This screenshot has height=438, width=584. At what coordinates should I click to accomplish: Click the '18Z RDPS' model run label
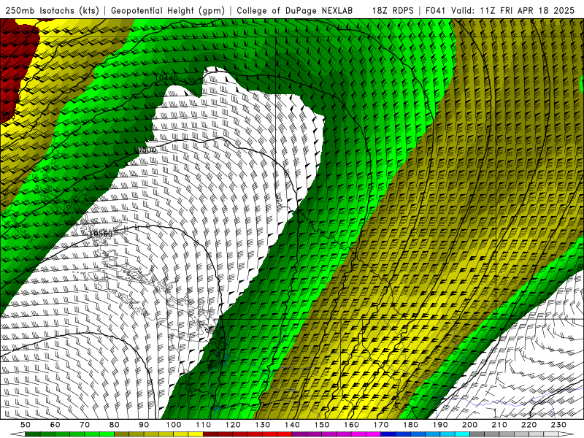pyautogui.click(x=393, y=10)
